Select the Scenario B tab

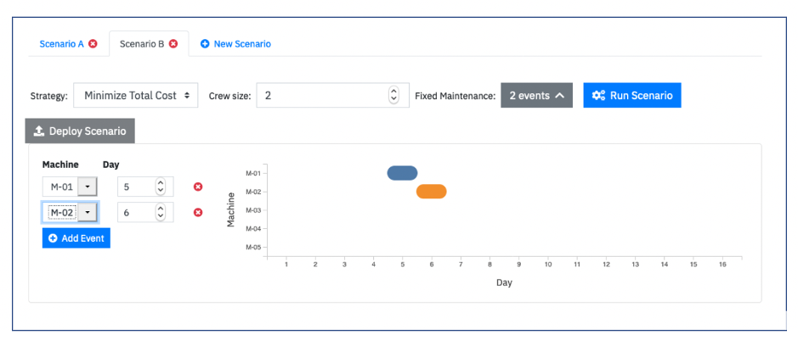[142, 44]
